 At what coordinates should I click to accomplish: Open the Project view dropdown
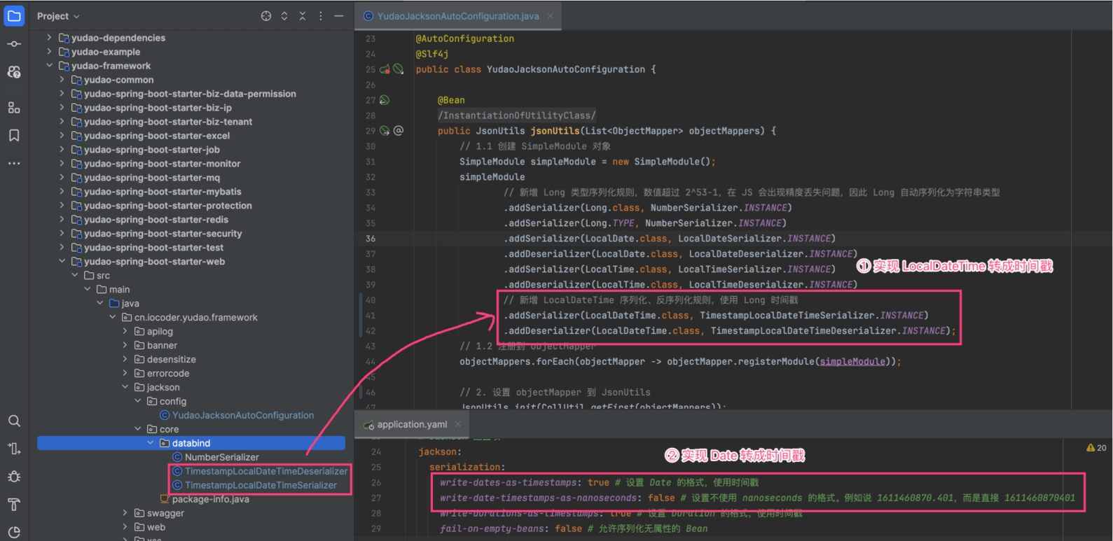tap(58, 16)
